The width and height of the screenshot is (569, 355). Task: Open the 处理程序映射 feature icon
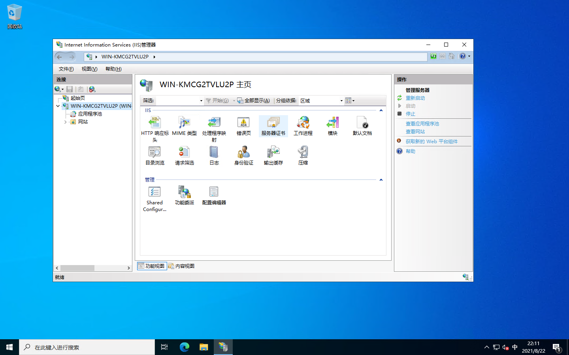click(x=214, y=129)
